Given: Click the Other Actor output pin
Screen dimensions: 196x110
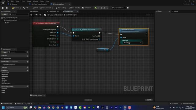Looking at the screenshot, I should click(x=58, y=33).
